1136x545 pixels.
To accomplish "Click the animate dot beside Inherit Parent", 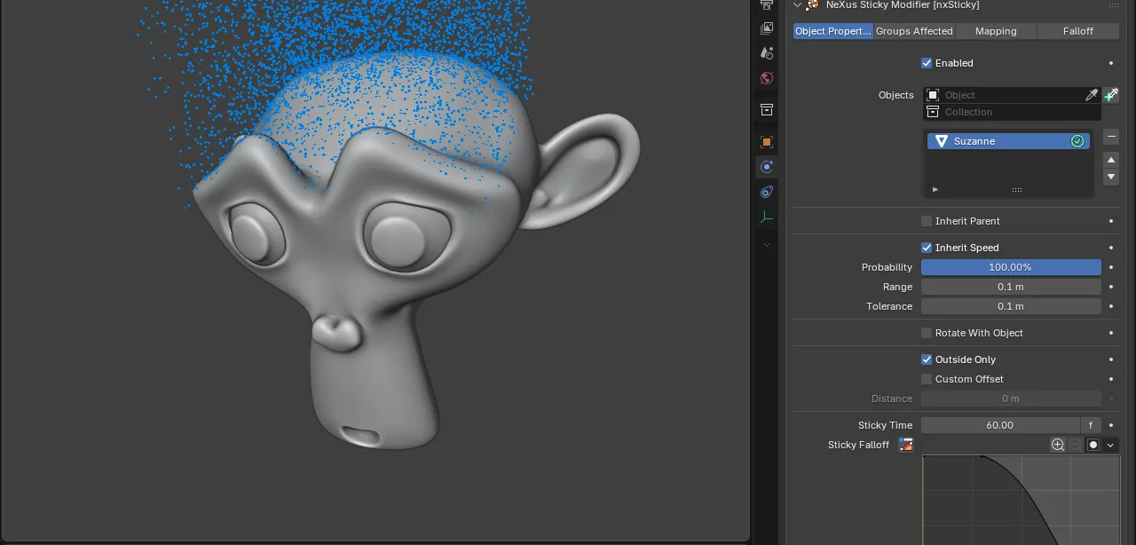I will (1111, 221).
